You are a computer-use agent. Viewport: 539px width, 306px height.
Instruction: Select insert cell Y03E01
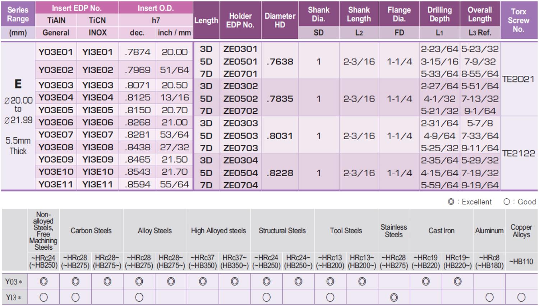point(56,52)
